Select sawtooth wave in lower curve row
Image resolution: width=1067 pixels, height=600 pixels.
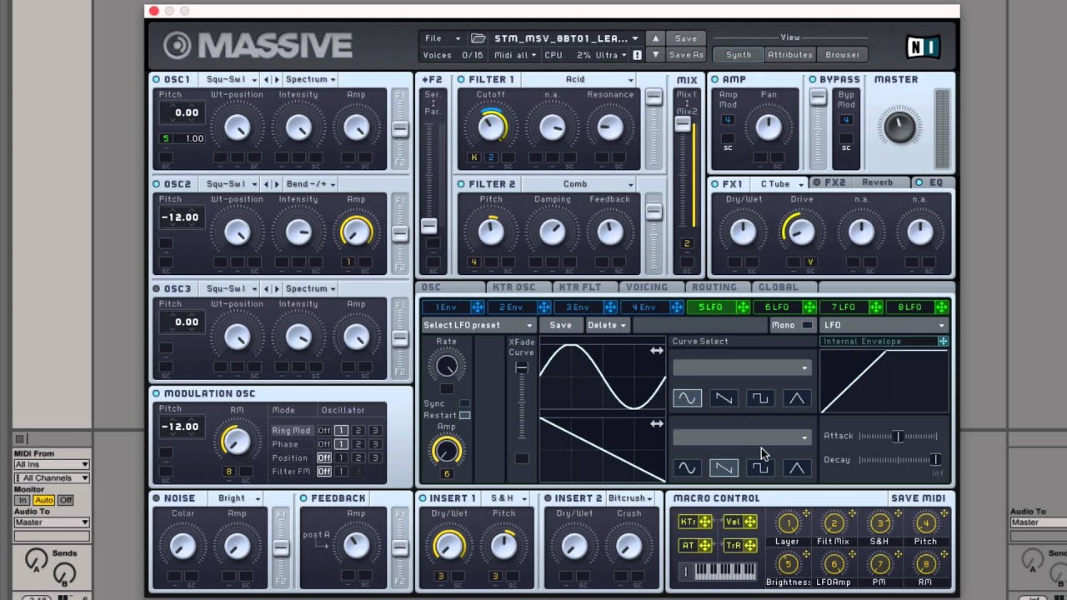[724, 467]
